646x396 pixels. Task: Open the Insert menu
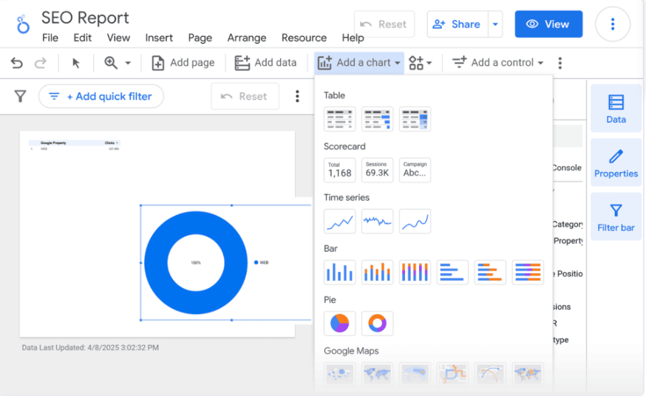159,38
